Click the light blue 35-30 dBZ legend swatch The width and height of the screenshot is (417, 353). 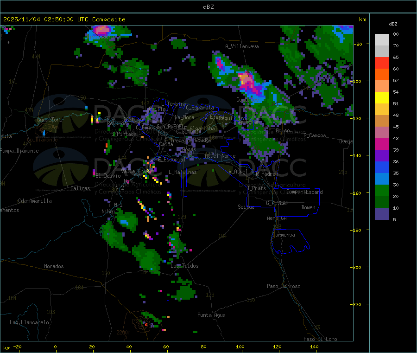(x=382, y=179)
